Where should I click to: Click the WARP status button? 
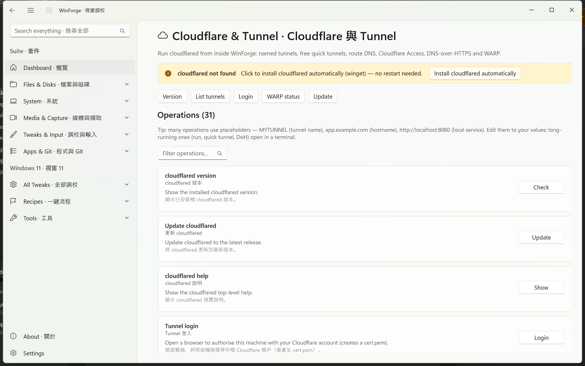point(283,96)
